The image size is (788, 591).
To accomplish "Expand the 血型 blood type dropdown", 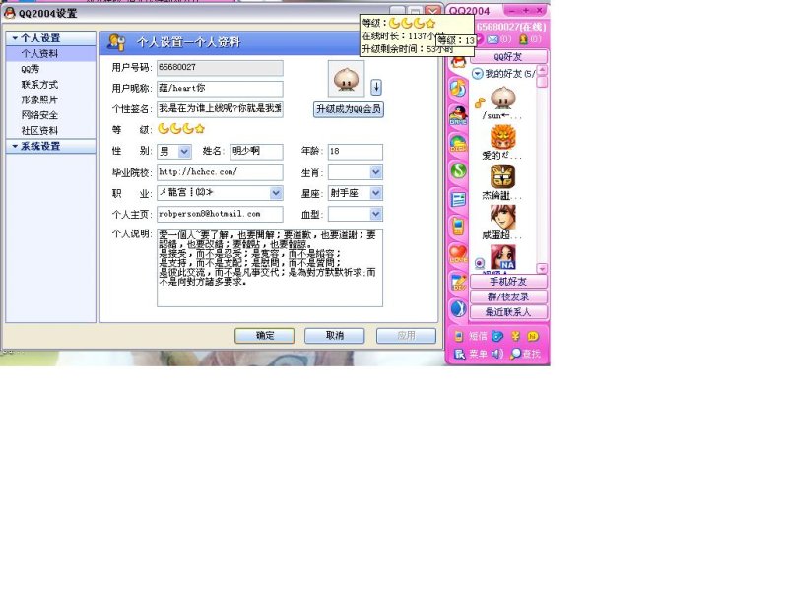I will pos(375,214).
